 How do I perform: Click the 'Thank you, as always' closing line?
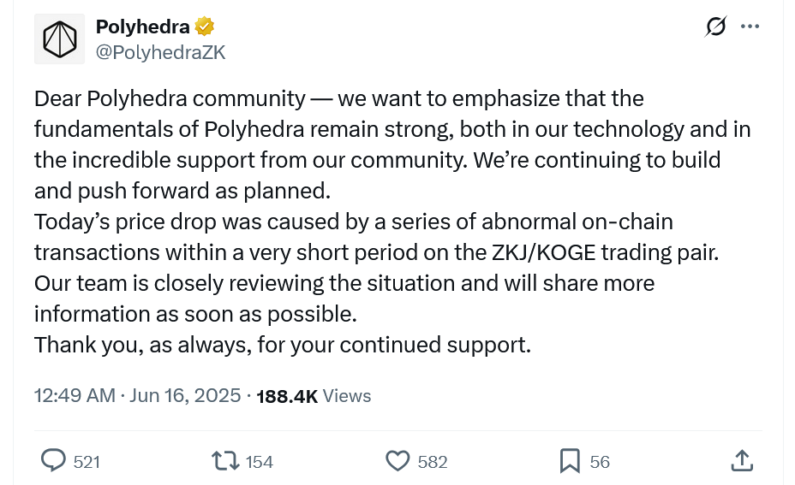coord(283,345)
